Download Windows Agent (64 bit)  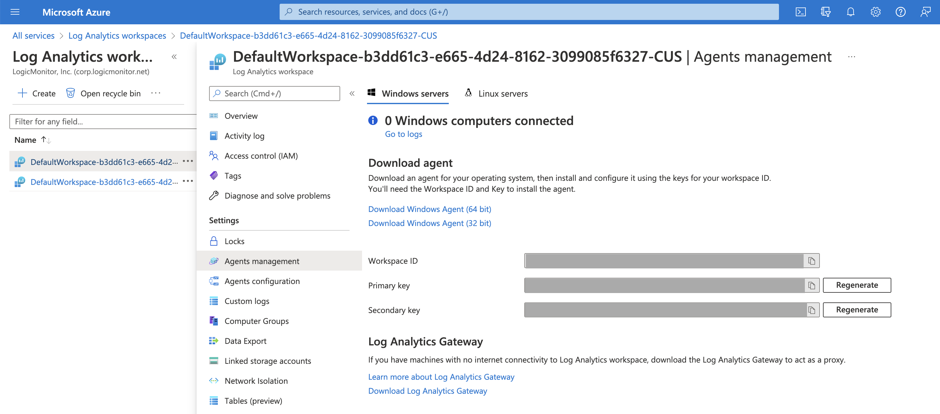pyautogui.click(x=429, y=209)
